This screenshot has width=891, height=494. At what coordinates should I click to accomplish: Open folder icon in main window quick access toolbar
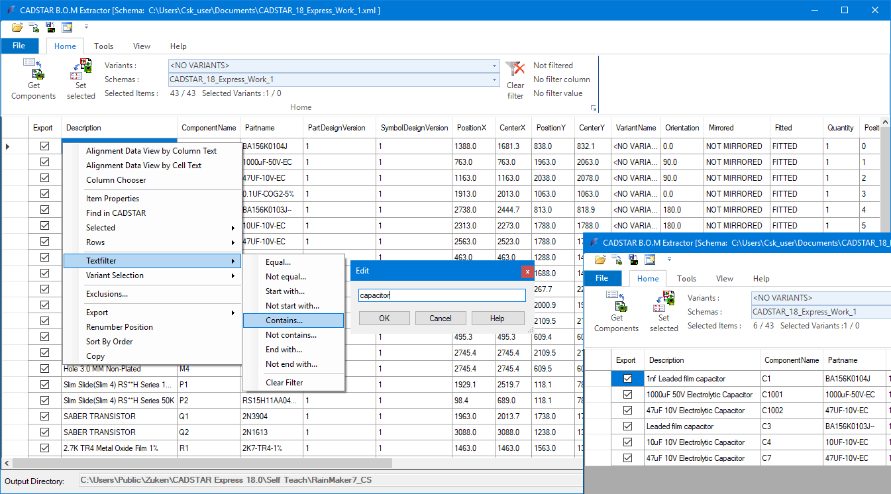tap(17, 27)
